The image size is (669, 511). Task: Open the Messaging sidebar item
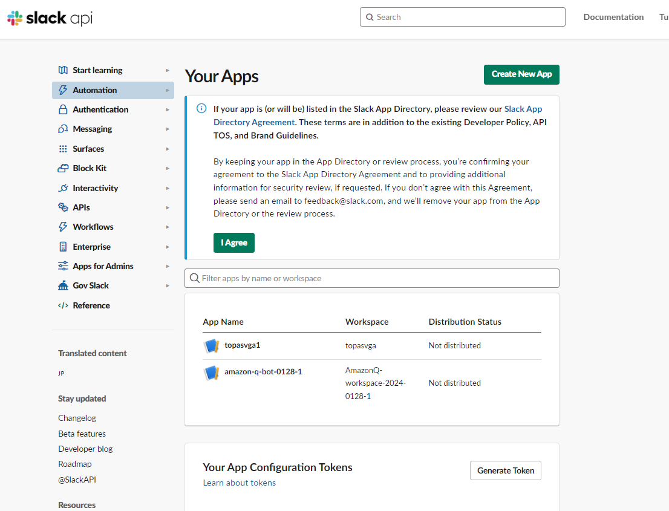tap(113, 129)
